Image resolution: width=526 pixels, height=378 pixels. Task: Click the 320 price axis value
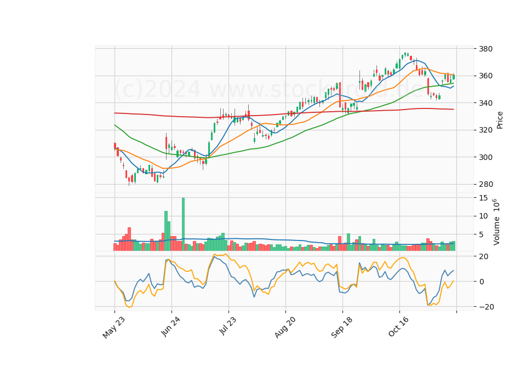pyautogui.click(x=486, y=130)
